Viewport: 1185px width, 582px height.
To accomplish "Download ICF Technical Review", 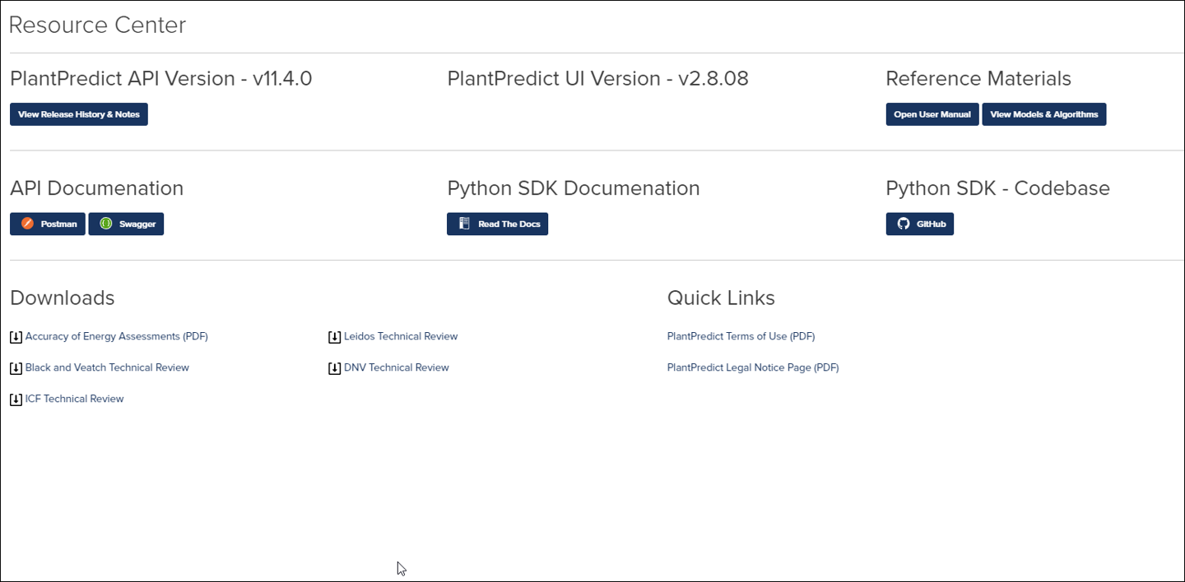I will point(75,399).
